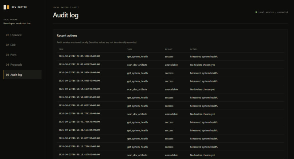
Task: Select timestamp 2026-10-23T16:56:46.735630+00:00
Action: 79,122
